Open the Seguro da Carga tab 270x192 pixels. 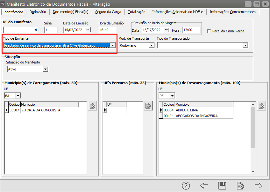point(108,12)
